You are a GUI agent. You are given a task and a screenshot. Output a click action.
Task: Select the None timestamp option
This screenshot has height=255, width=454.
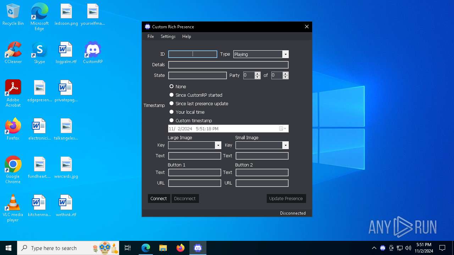[178, 86]
